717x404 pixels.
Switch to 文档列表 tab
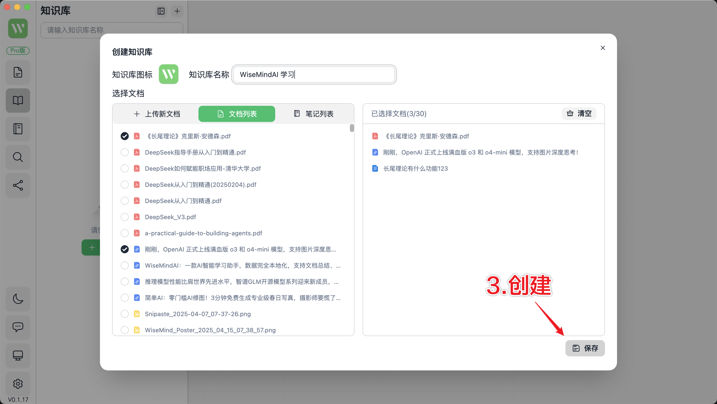click(x=237, y=114)
